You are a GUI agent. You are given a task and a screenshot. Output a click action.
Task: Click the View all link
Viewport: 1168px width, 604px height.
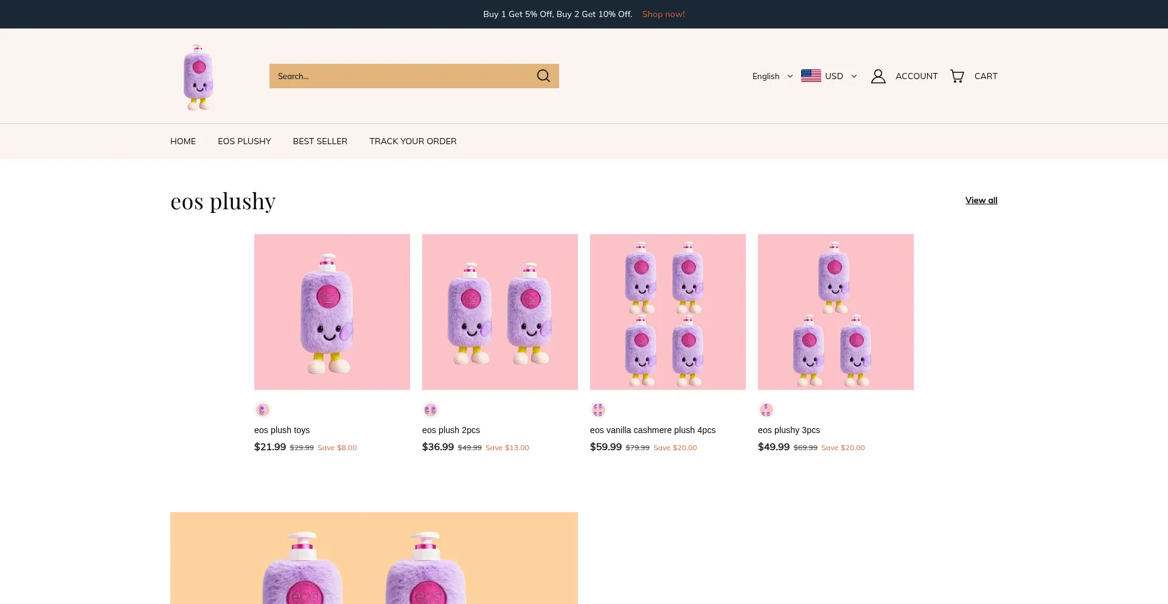click(981, 200)
